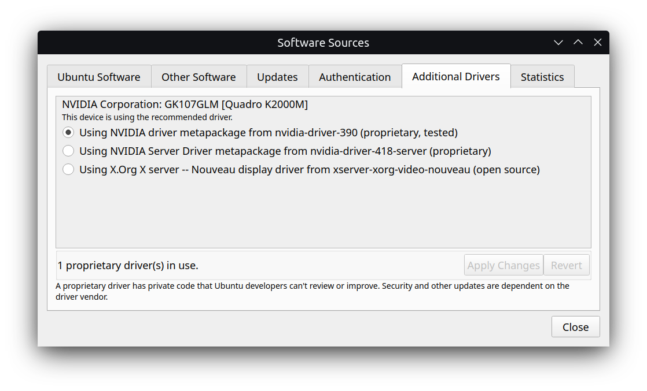Click the Revert button

[567, 265]
